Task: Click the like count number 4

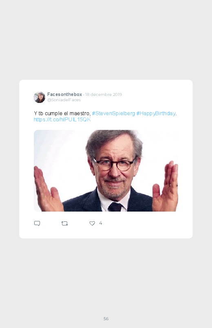Action: (x=101, y=223)
